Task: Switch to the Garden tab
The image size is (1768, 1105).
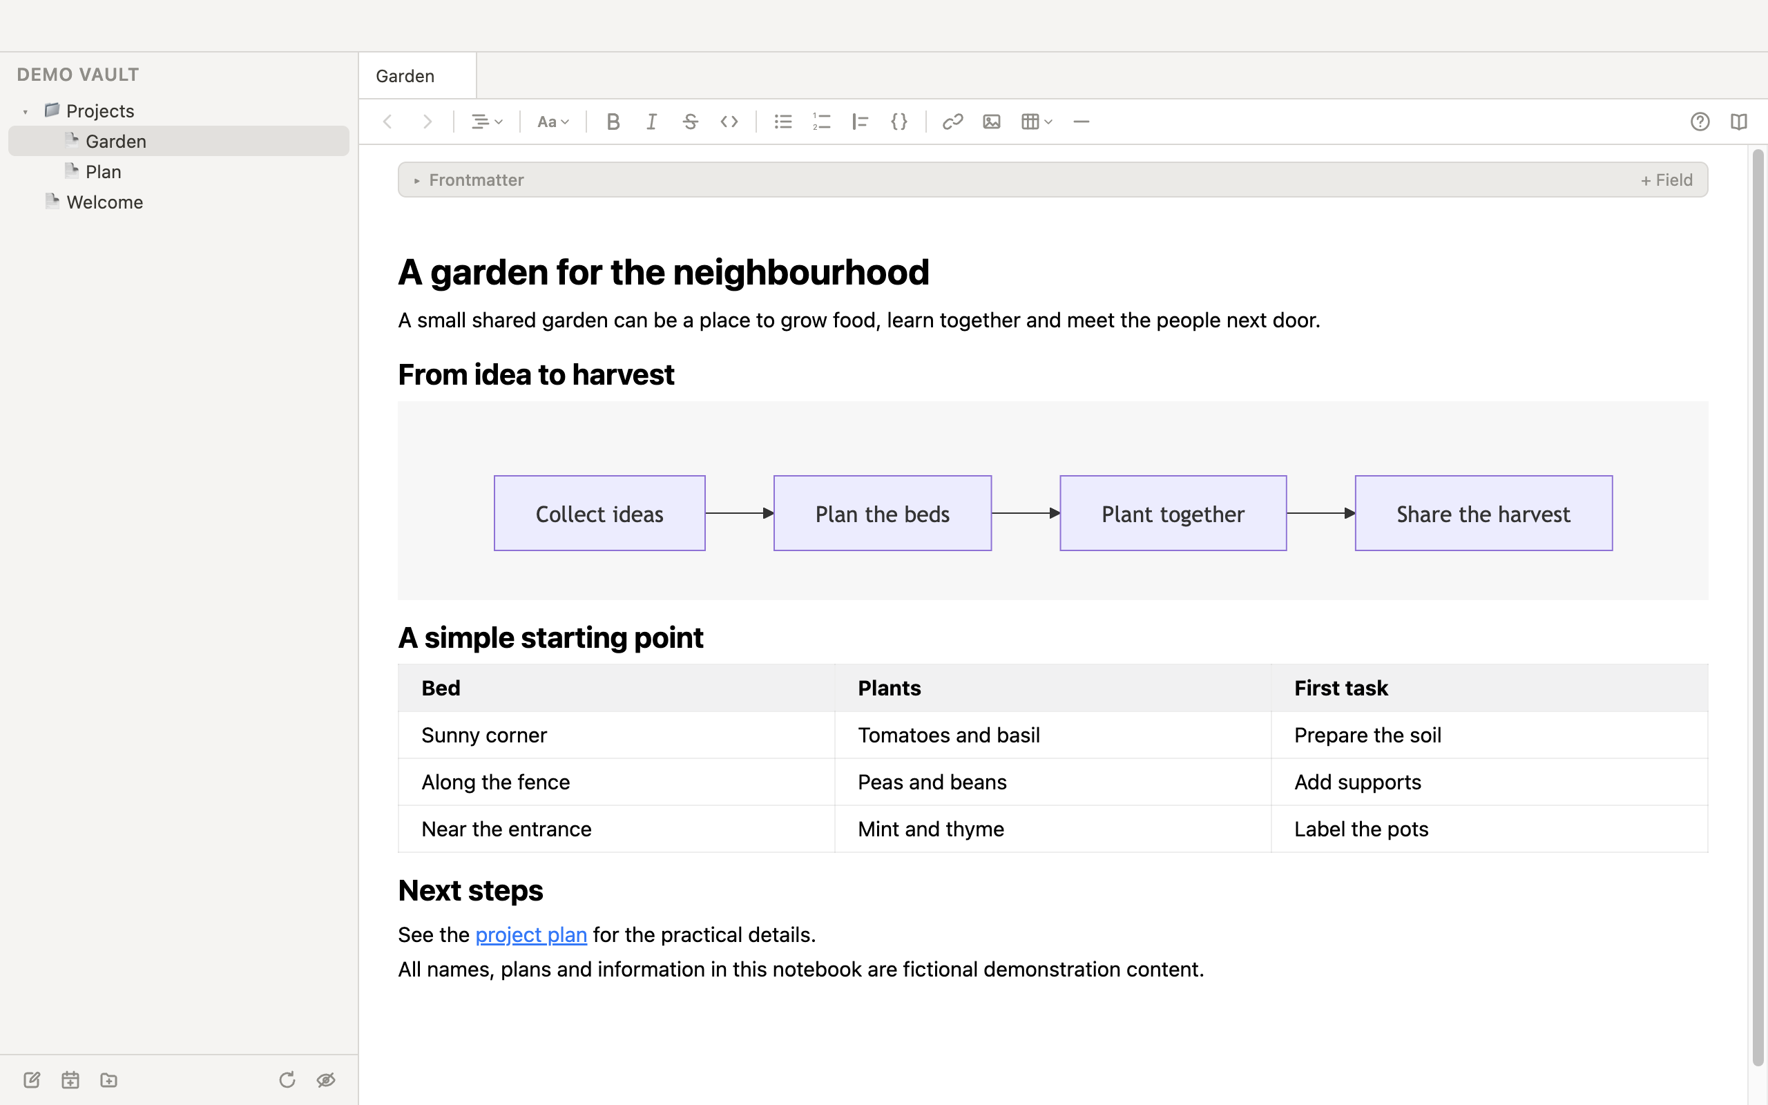Action: pyautogui.click(x=417, y=76)
